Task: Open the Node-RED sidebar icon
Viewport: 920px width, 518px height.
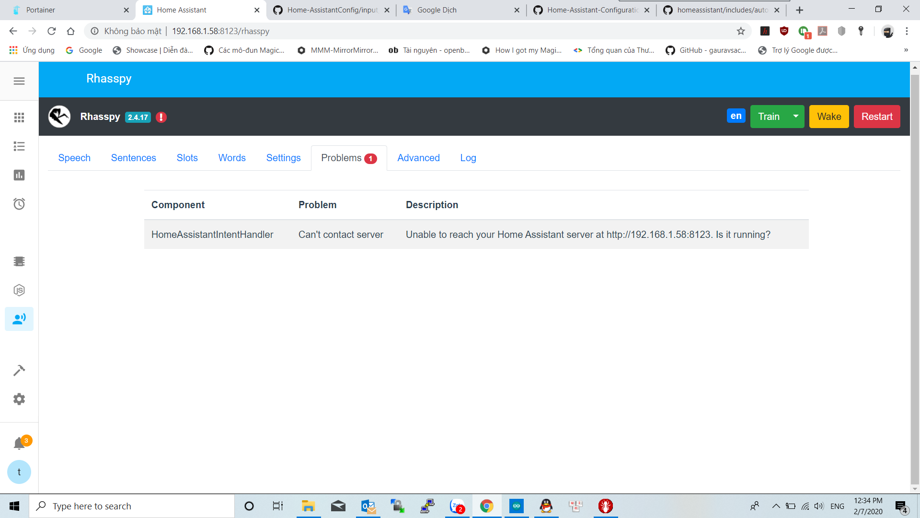Action: [x=19, y=290]
